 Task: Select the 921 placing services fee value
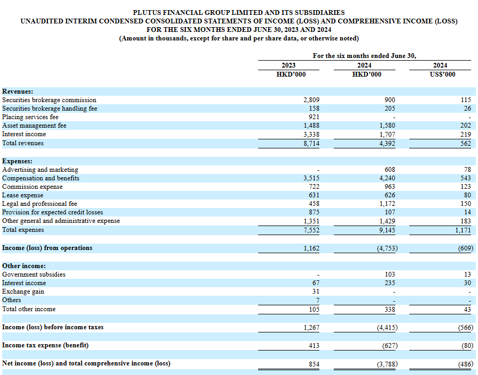coord(314,117)
